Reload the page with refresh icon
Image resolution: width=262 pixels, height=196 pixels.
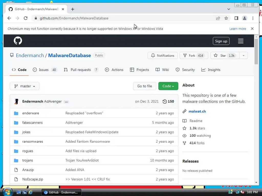[x=26, y=18]
